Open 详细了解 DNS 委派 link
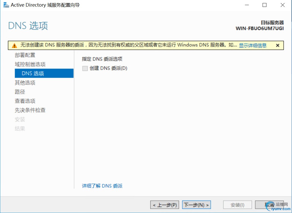The height and width of the screenshot is (213, 292). pos(102,186)
